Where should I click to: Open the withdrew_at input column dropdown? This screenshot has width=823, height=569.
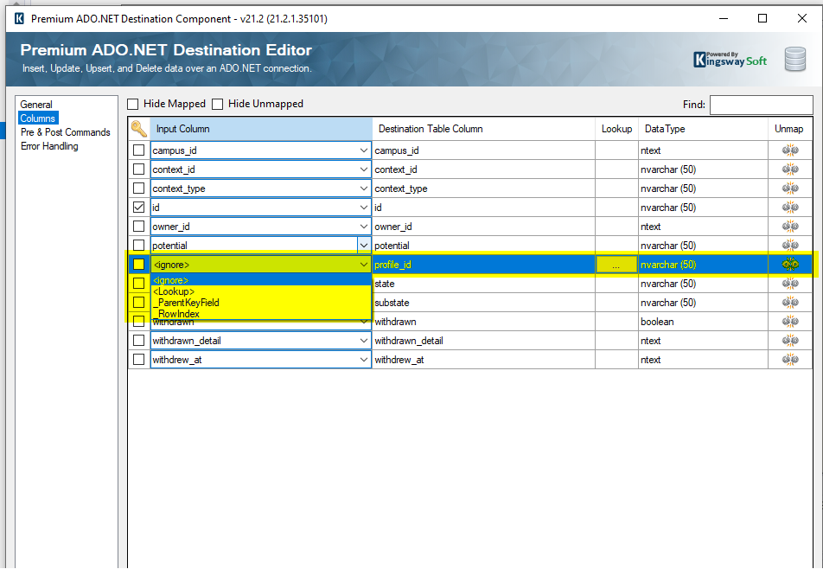pos(364,360)
